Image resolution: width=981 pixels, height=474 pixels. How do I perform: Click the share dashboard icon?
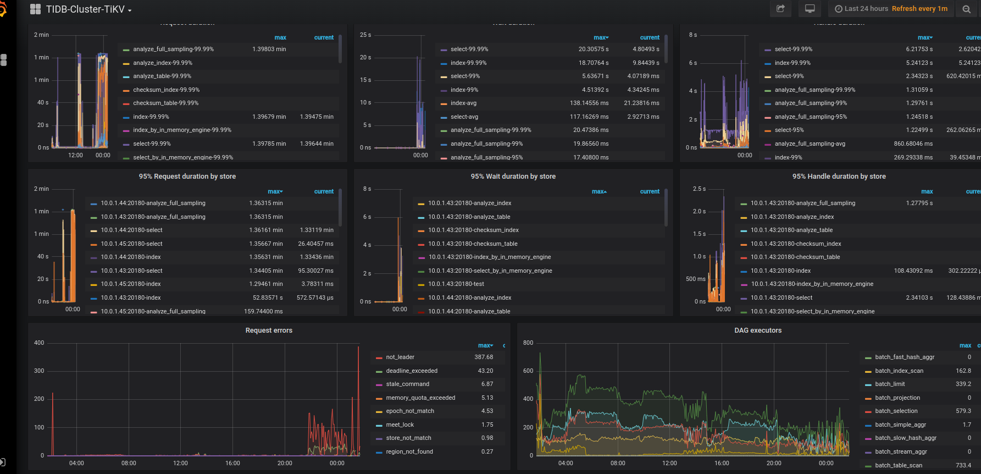point(780,9)
